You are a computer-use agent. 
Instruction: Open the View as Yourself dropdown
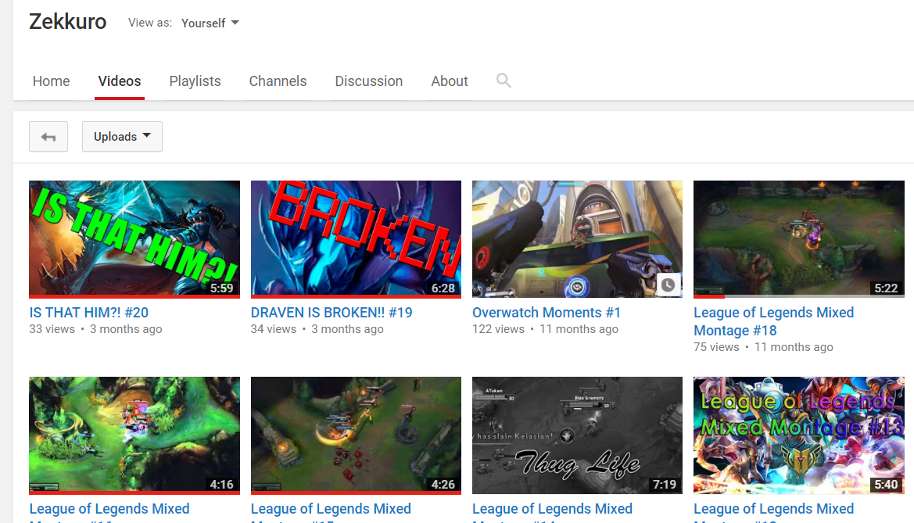pos(210,23)
